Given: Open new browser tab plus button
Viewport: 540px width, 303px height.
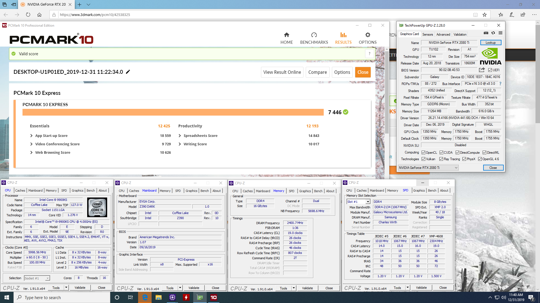Looking at the screenshot, I should [79, 4].
